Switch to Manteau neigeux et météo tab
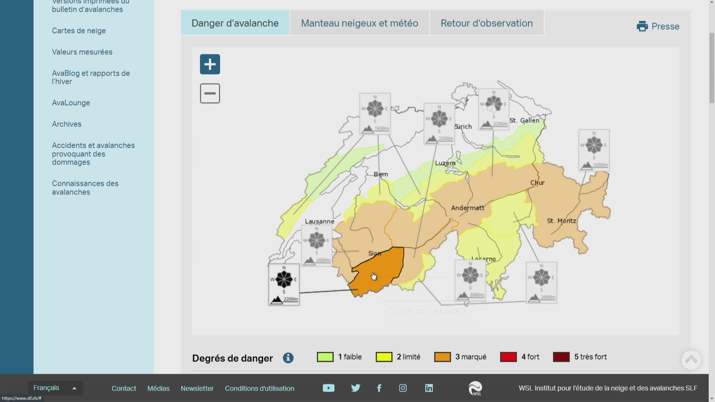715x402 pixels. [359, 23]
